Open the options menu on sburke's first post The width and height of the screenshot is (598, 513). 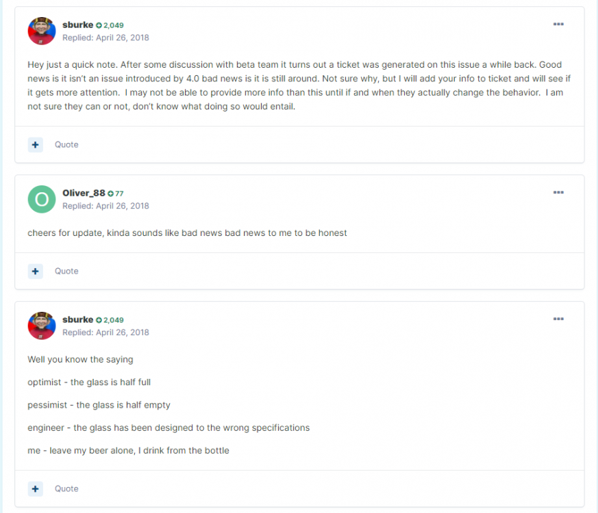click(558, 23)
